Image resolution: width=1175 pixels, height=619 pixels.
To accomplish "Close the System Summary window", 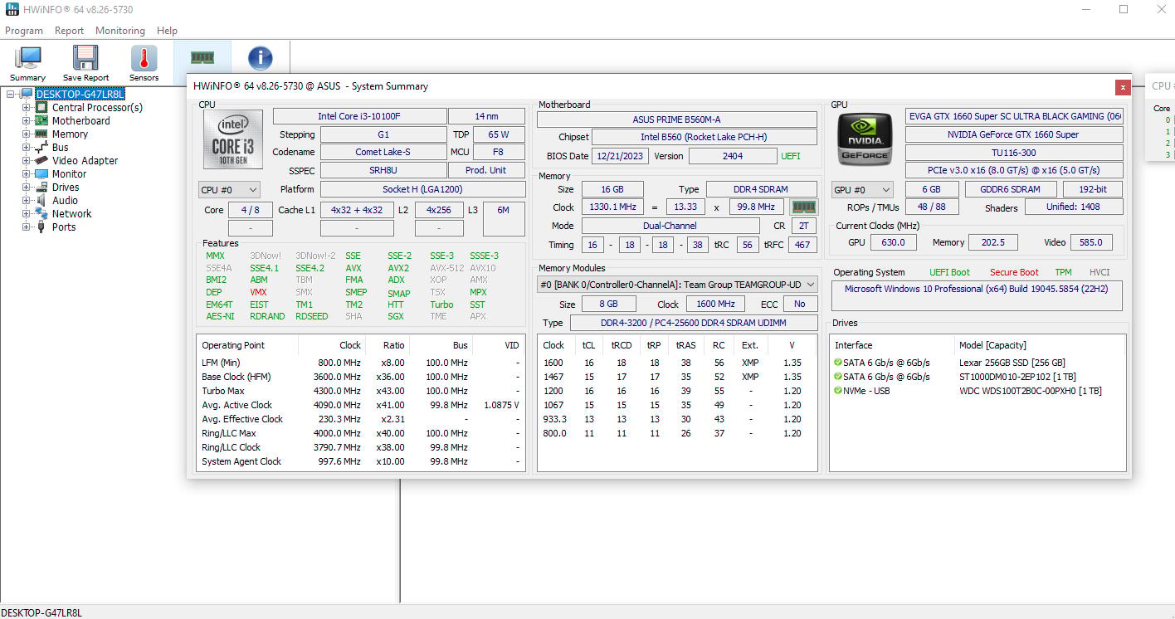I will click(1123, 86).
